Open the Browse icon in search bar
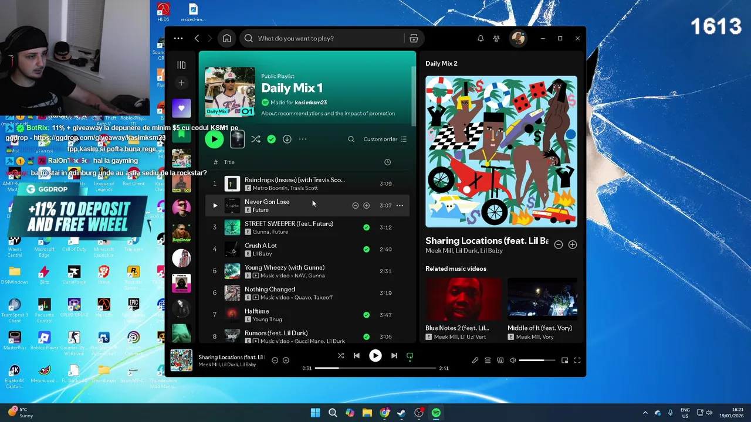 (414, 38)
